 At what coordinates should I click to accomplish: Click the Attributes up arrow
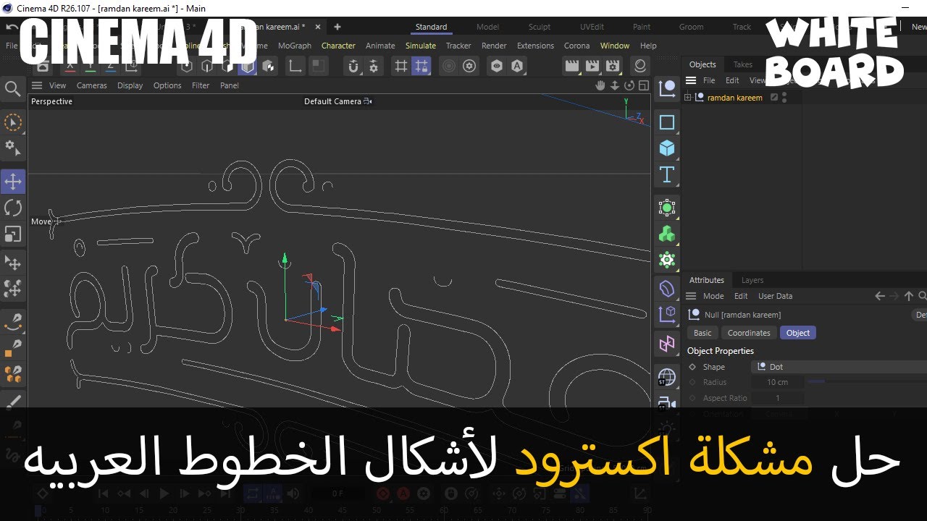click(909, 296)
